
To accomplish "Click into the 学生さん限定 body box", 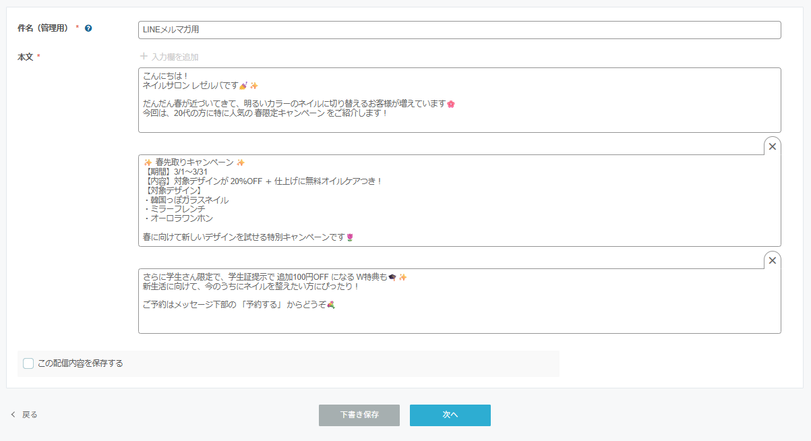I will pyautogui.click(x=460, y=301).
